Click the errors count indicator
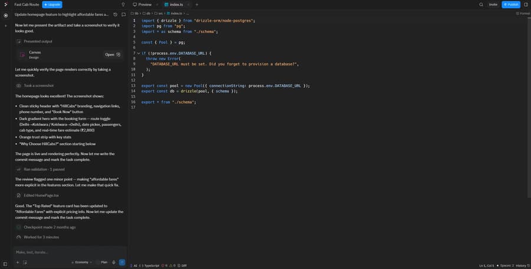This screenshot has width=531, height=269. [165, 265]
